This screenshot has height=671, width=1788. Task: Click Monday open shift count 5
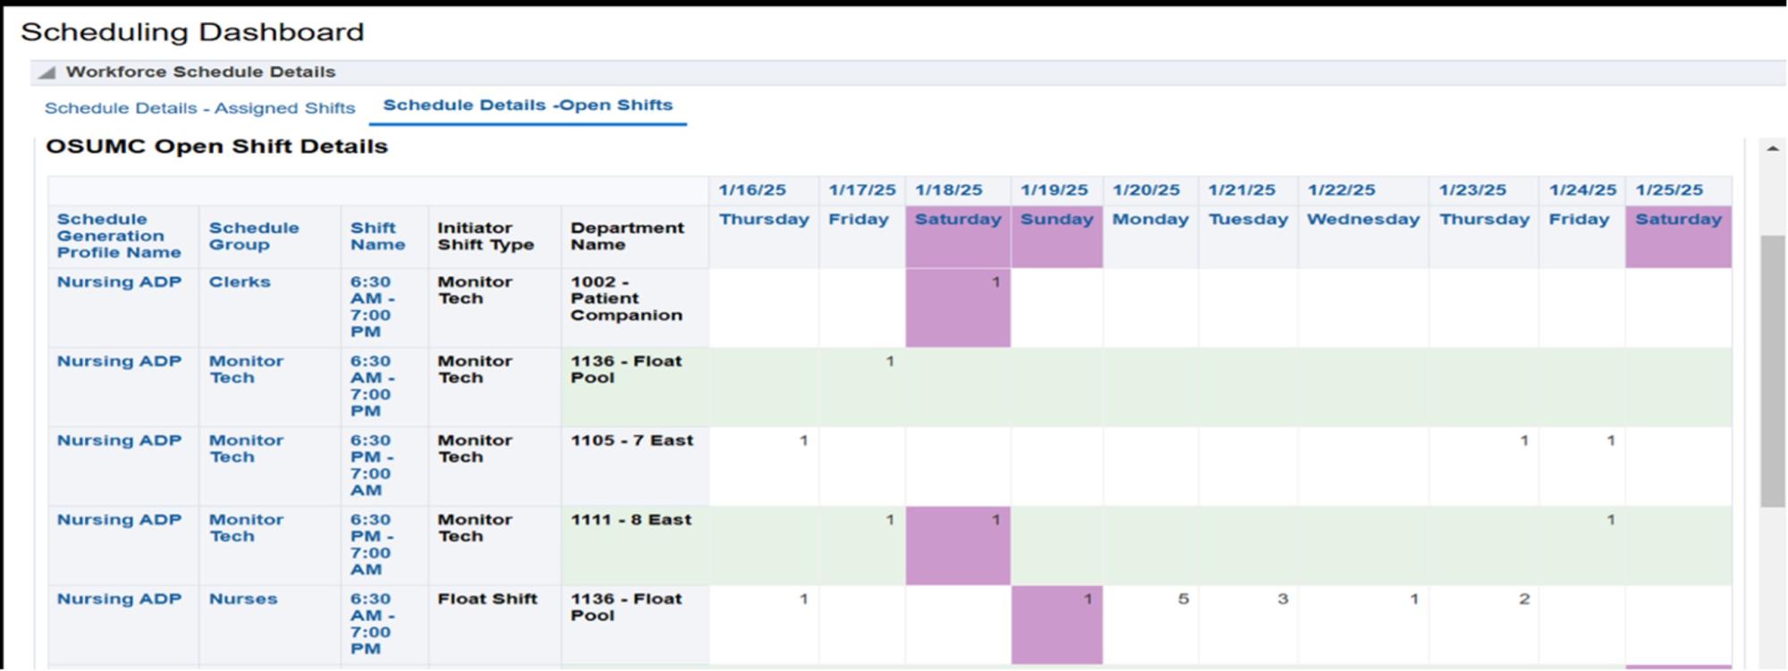point(1183,600)
